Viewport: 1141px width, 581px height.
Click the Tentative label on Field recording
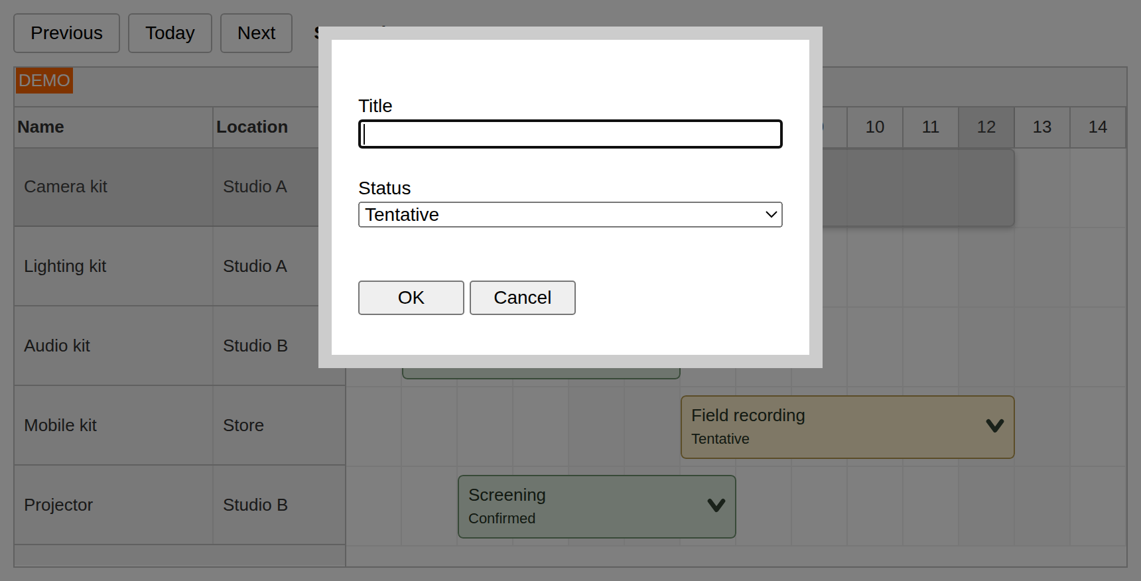720,439
